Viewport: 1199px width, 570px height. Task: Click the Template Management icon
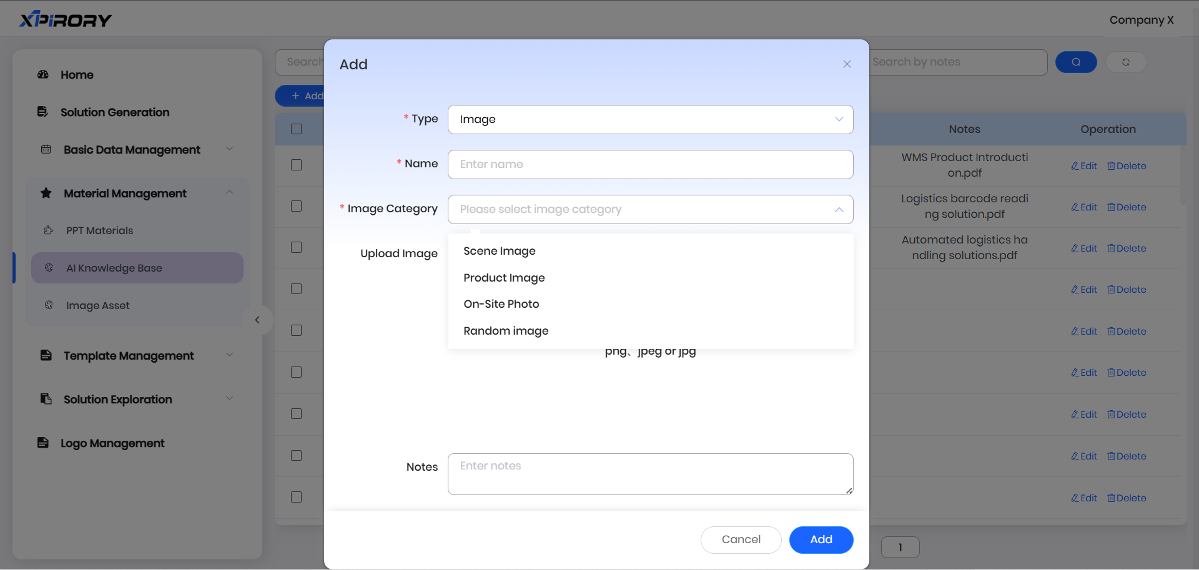(x=46, y=356)
